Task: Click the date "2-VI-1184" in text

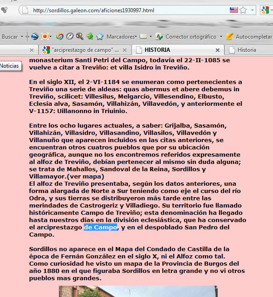Action: pyautogui.click(x=103, y=82)
